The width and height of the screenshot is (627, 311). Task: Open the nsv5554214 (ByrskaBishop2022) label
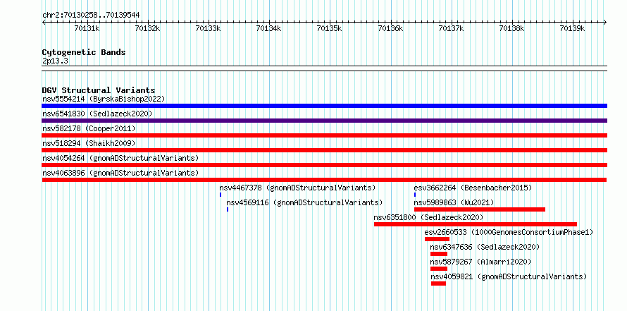104,99
